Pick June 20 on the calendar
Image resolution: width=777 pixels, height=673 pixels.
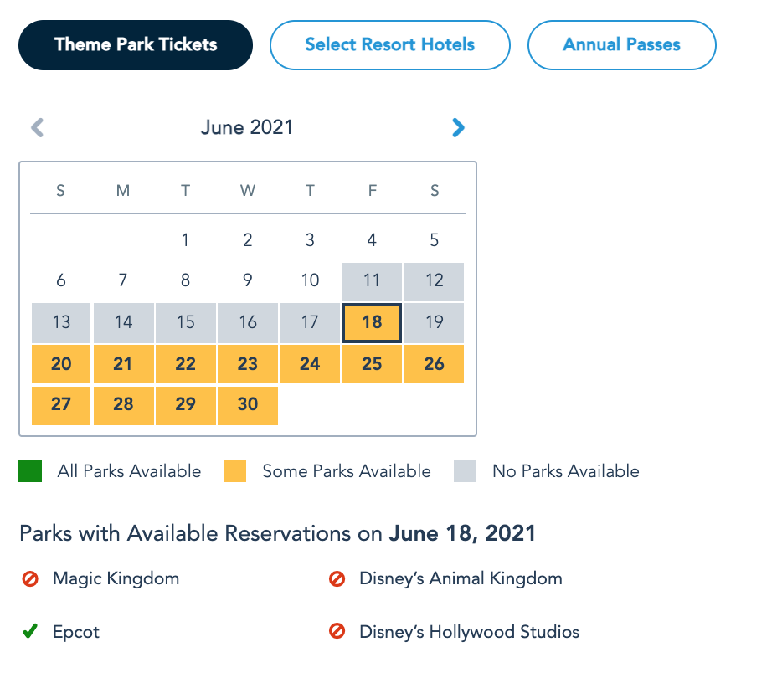(61, 364)
